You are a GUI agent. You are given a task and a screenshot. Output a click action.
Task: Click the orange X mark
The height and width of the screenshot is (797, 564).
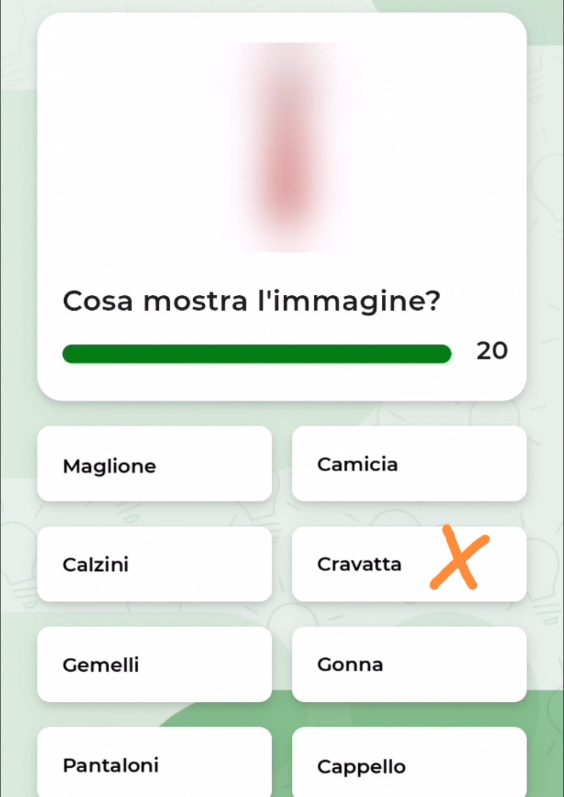pyautogui.click(x=459, y=558)
